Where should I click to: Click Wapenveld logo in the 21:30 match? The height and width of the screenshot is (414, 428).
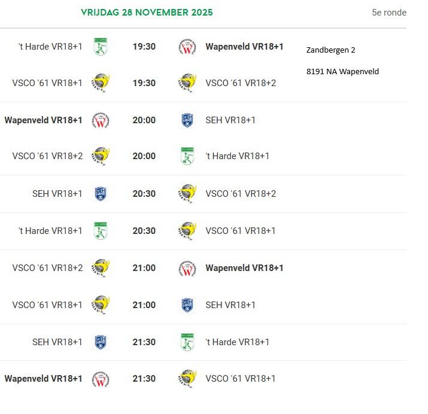[101, 379]
